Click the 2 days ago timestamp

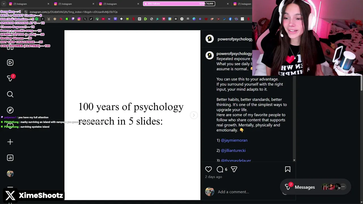(214, 177)
